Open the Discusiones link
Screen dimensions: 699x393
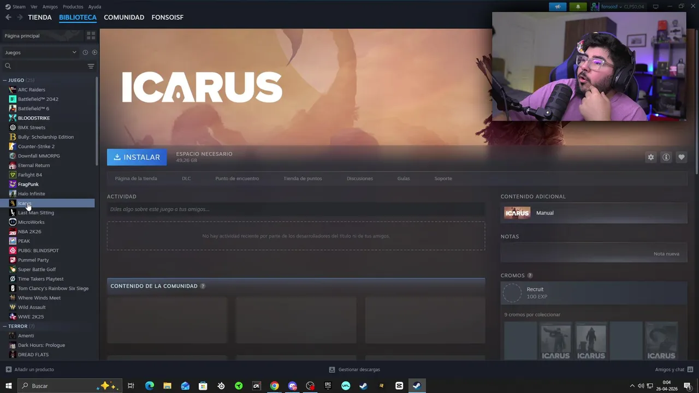pos(360,178)
